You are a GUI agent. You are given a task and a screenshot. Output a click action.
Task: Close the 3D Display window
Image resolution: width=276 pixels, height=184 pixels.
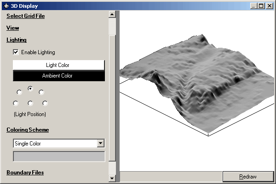tap(270, 6)
